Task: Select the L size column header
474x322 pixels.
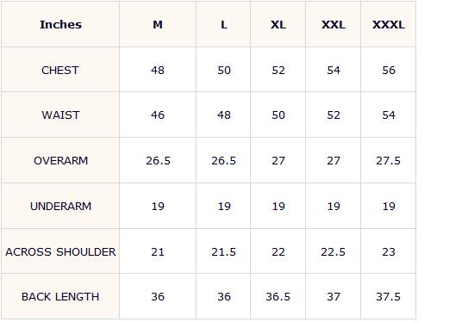Action: point(224,24)
